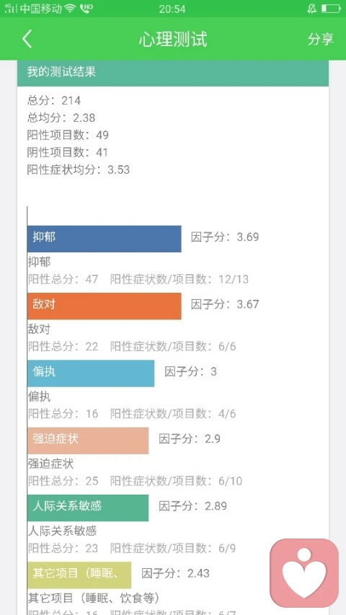Select the yellow 其它项目 bar
This screenshot has width=346, height=615.
tap(79, 575)
